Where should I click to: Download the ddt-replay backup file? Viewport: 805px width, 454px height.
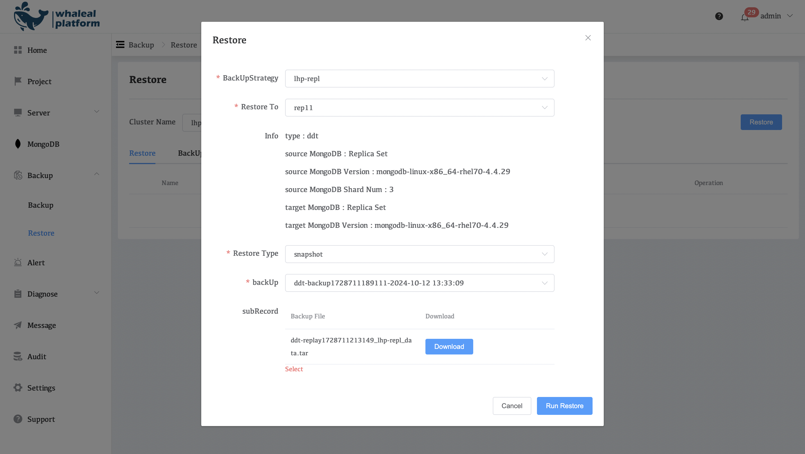(449, 347)
